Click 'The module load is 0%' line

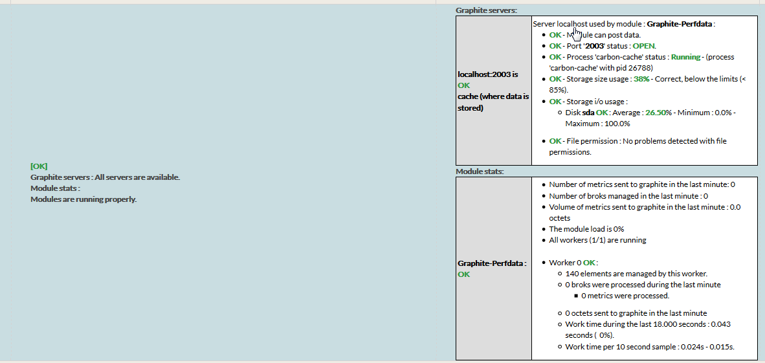[x=586, y=229]
